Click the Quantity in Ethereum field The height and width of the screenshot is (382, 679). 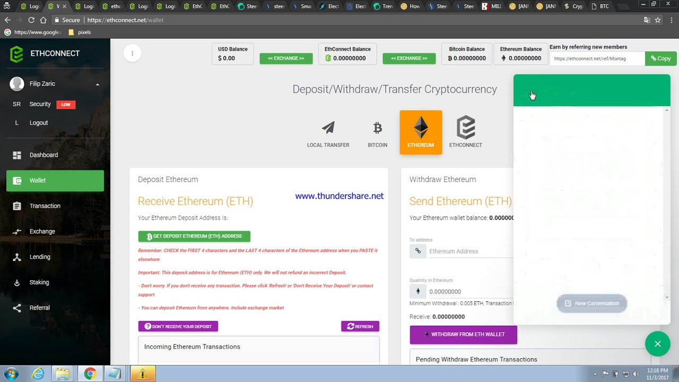(x=470, y=292)
